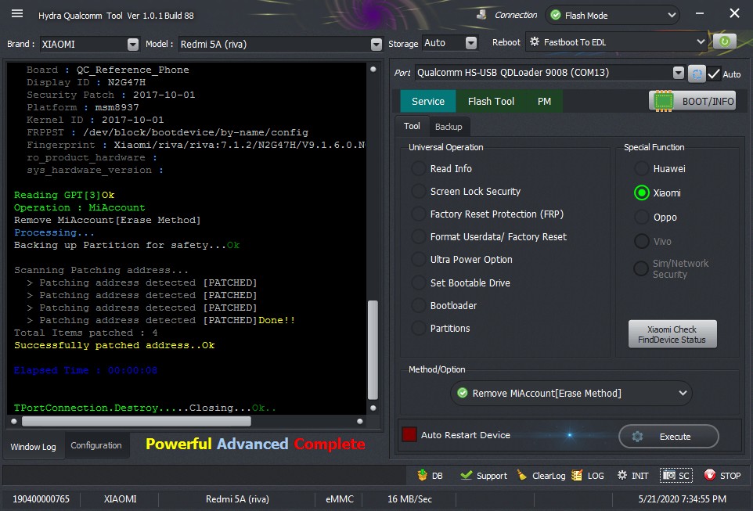753x511 pixels.
Task: Open the Tool sub-tab
Action: (x=412, y=126)
